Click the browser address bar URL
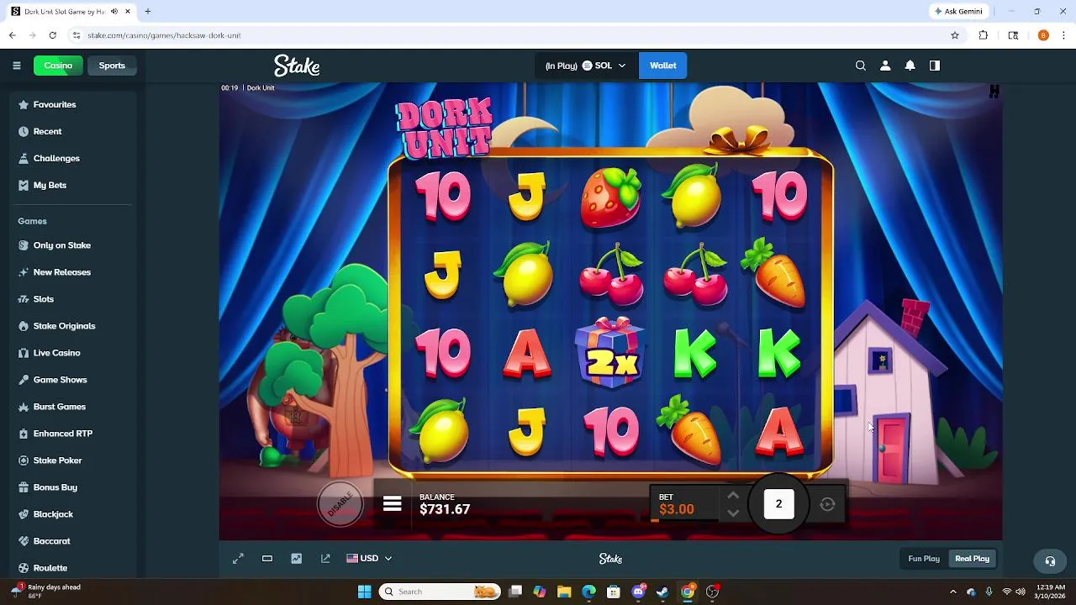Viewport: 1076px width, 605px height. point(164,35)
